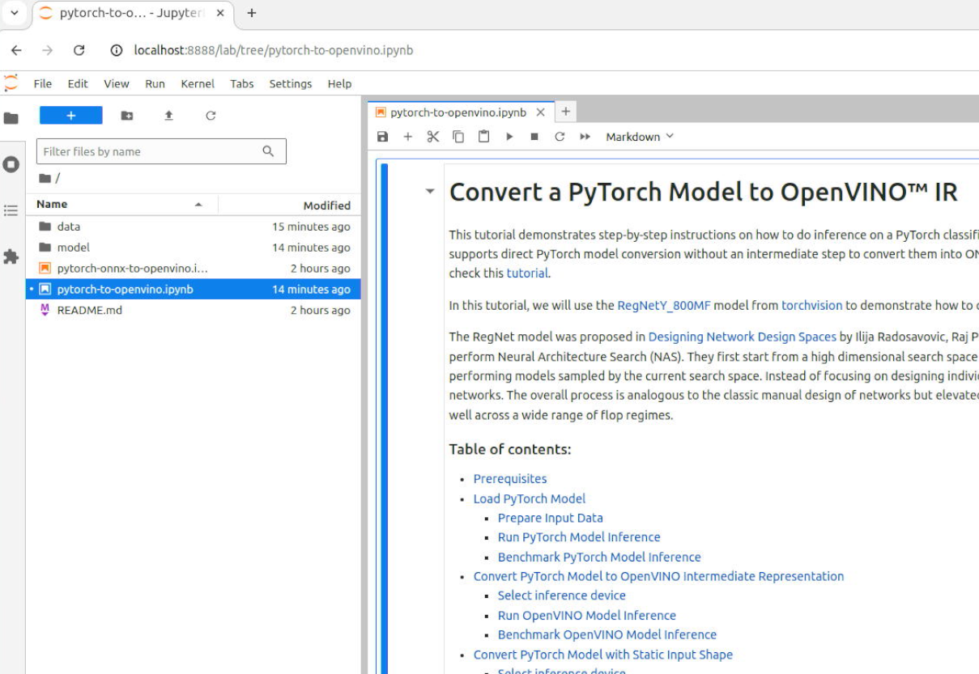Jump to Benchmark PyTorch Model Inference
Screen dimensions: 979x674
pos(599,557)
